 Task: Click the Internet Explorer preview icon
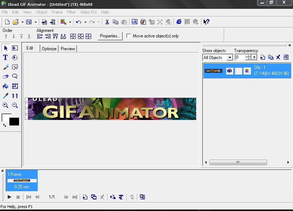[x=179, y=22]
